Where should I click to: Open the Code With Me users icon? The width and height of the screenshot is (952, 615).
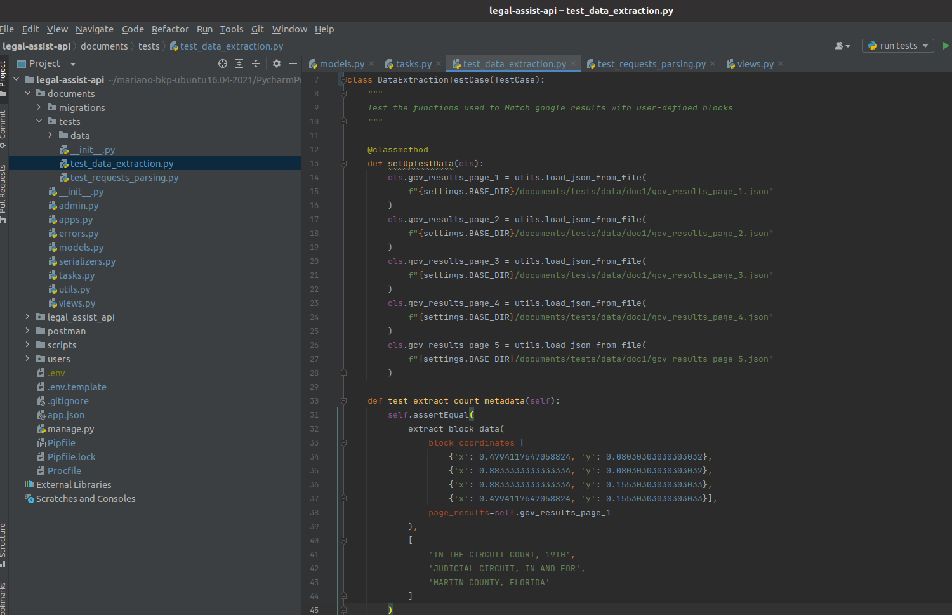842,46
